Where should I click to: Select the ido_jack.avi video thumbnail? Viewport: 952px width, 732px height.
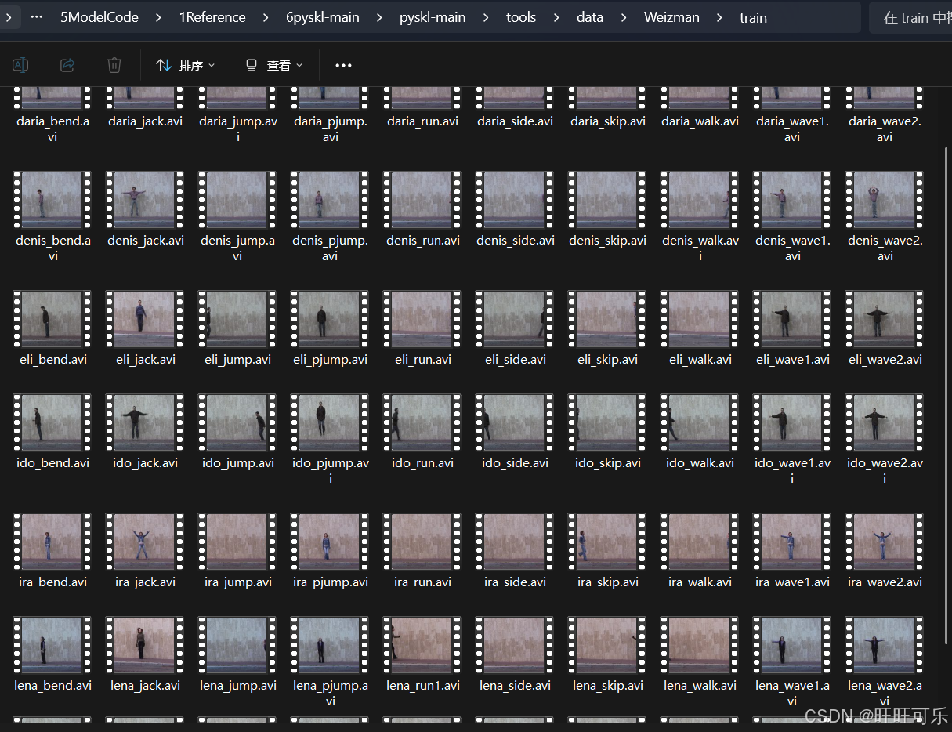(x=145, y=422)
